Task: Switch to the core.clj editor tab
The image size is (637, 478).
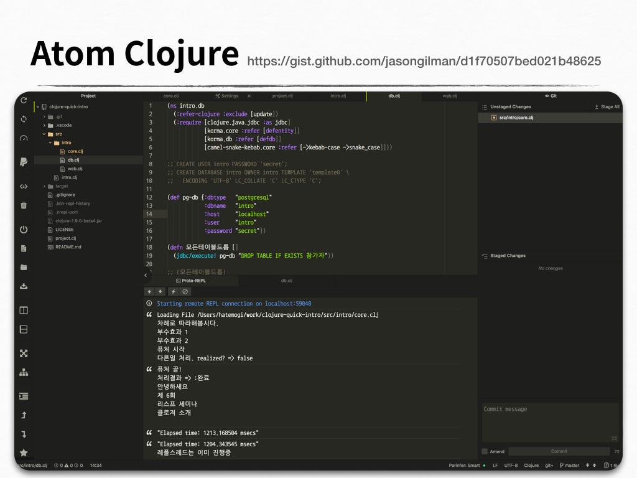Action: pyautogui.click(x=171, y=96)
